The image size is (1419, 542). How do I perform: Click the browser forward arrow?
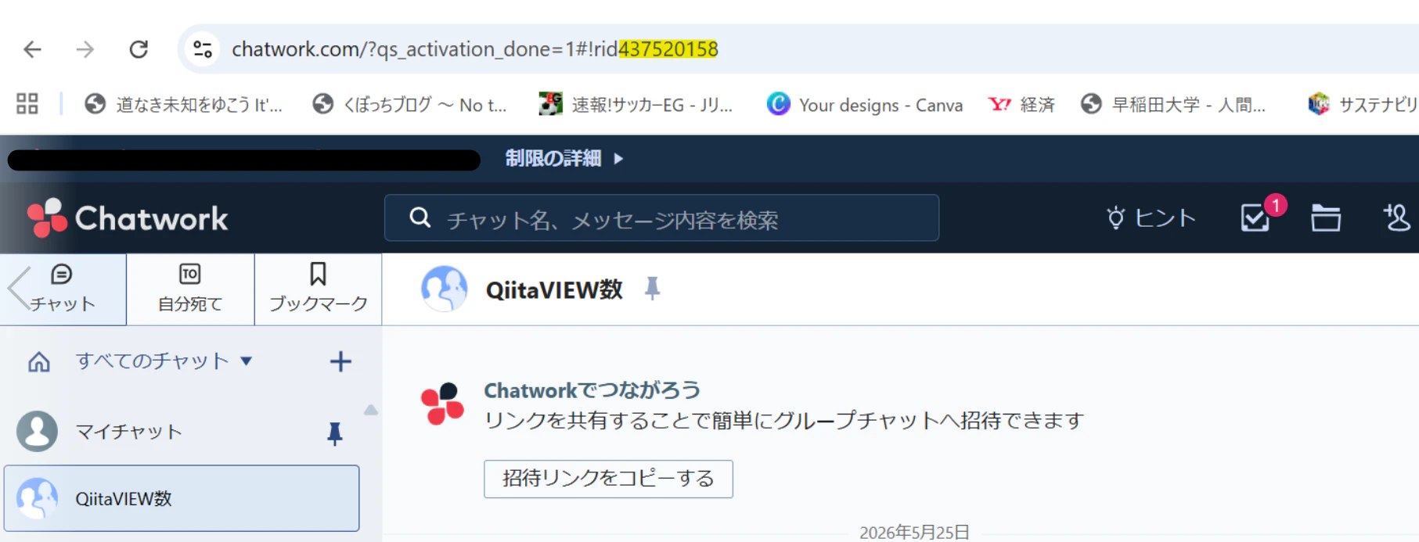(85, 49)
